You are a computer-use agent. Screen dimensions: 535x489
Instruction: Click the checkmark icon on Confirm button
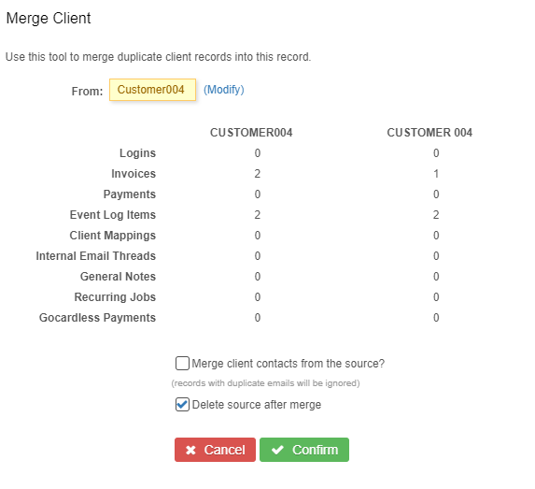point(277,450)
